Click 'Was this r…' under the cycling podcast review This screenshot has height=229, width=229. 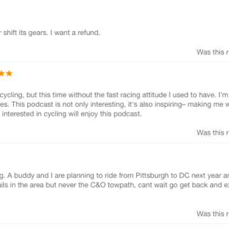click(212, 132)
